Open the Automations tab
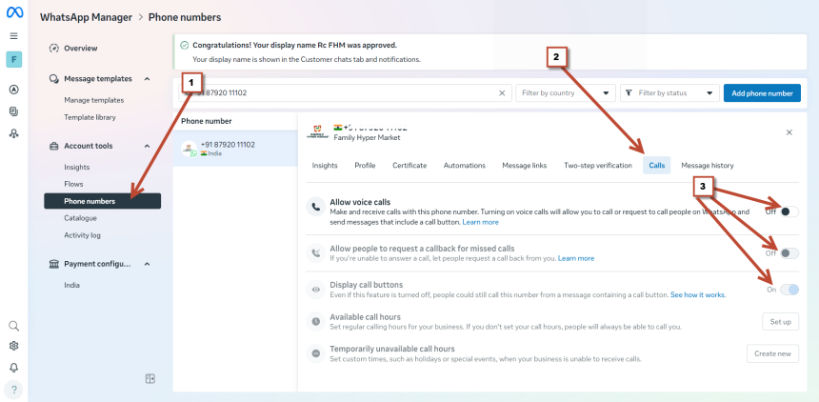Screen dimensions: 819x402 465,165
